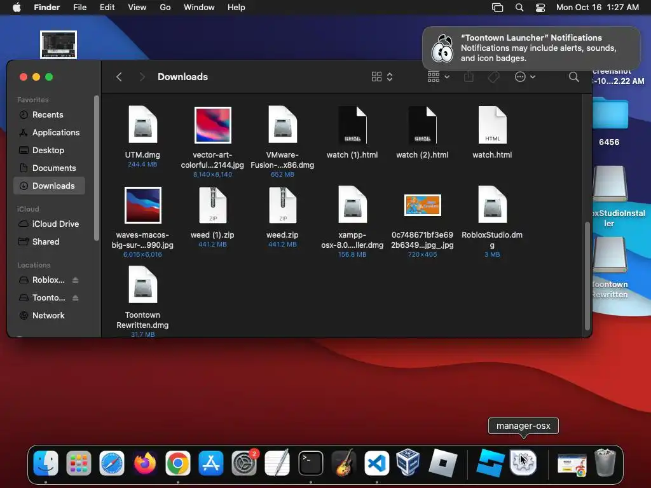Launch Visual Studio Code from the Dock

pos(377,463)
